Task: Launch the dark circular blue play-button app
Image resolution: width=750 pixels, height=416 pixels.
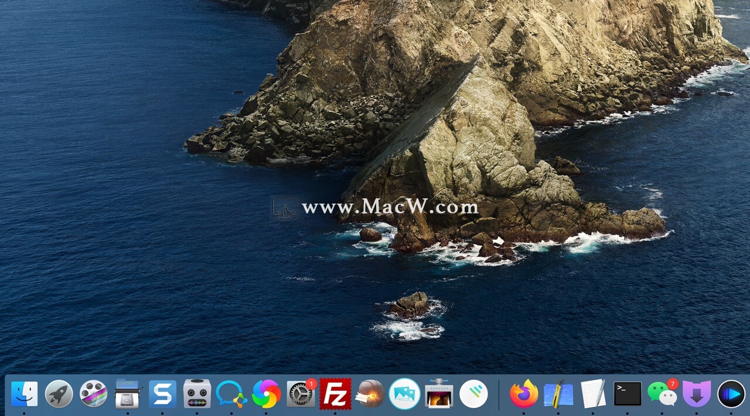Action: [x=731, y=394]
